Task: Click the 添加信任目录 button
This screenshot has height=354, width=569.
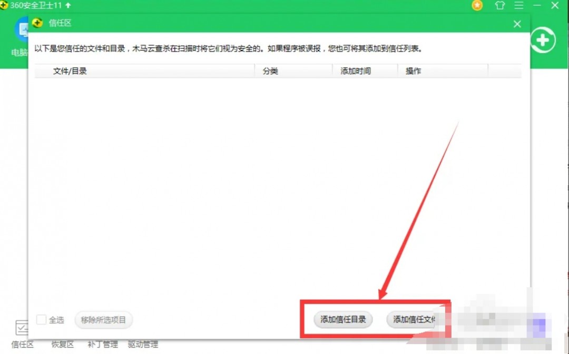Action: 342,319
